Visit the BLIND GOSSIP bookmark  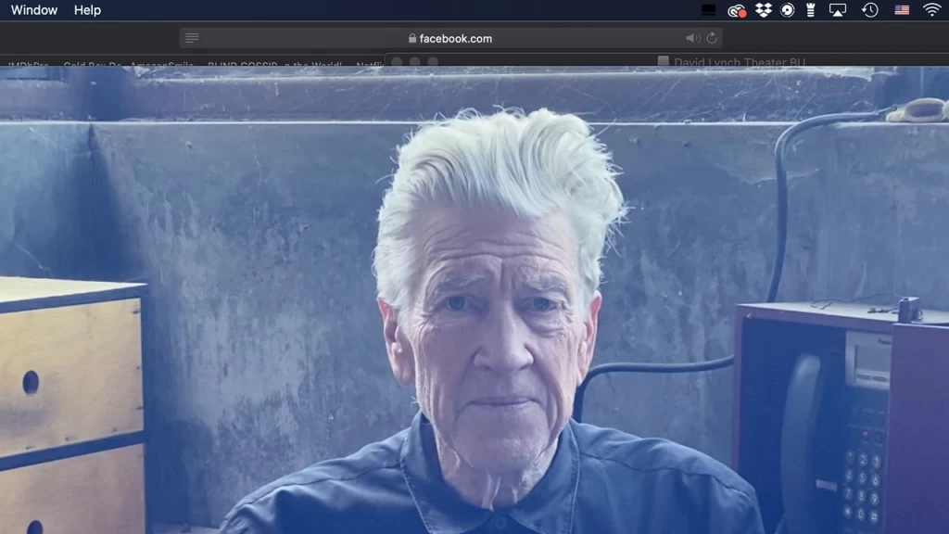coord(241,65)
